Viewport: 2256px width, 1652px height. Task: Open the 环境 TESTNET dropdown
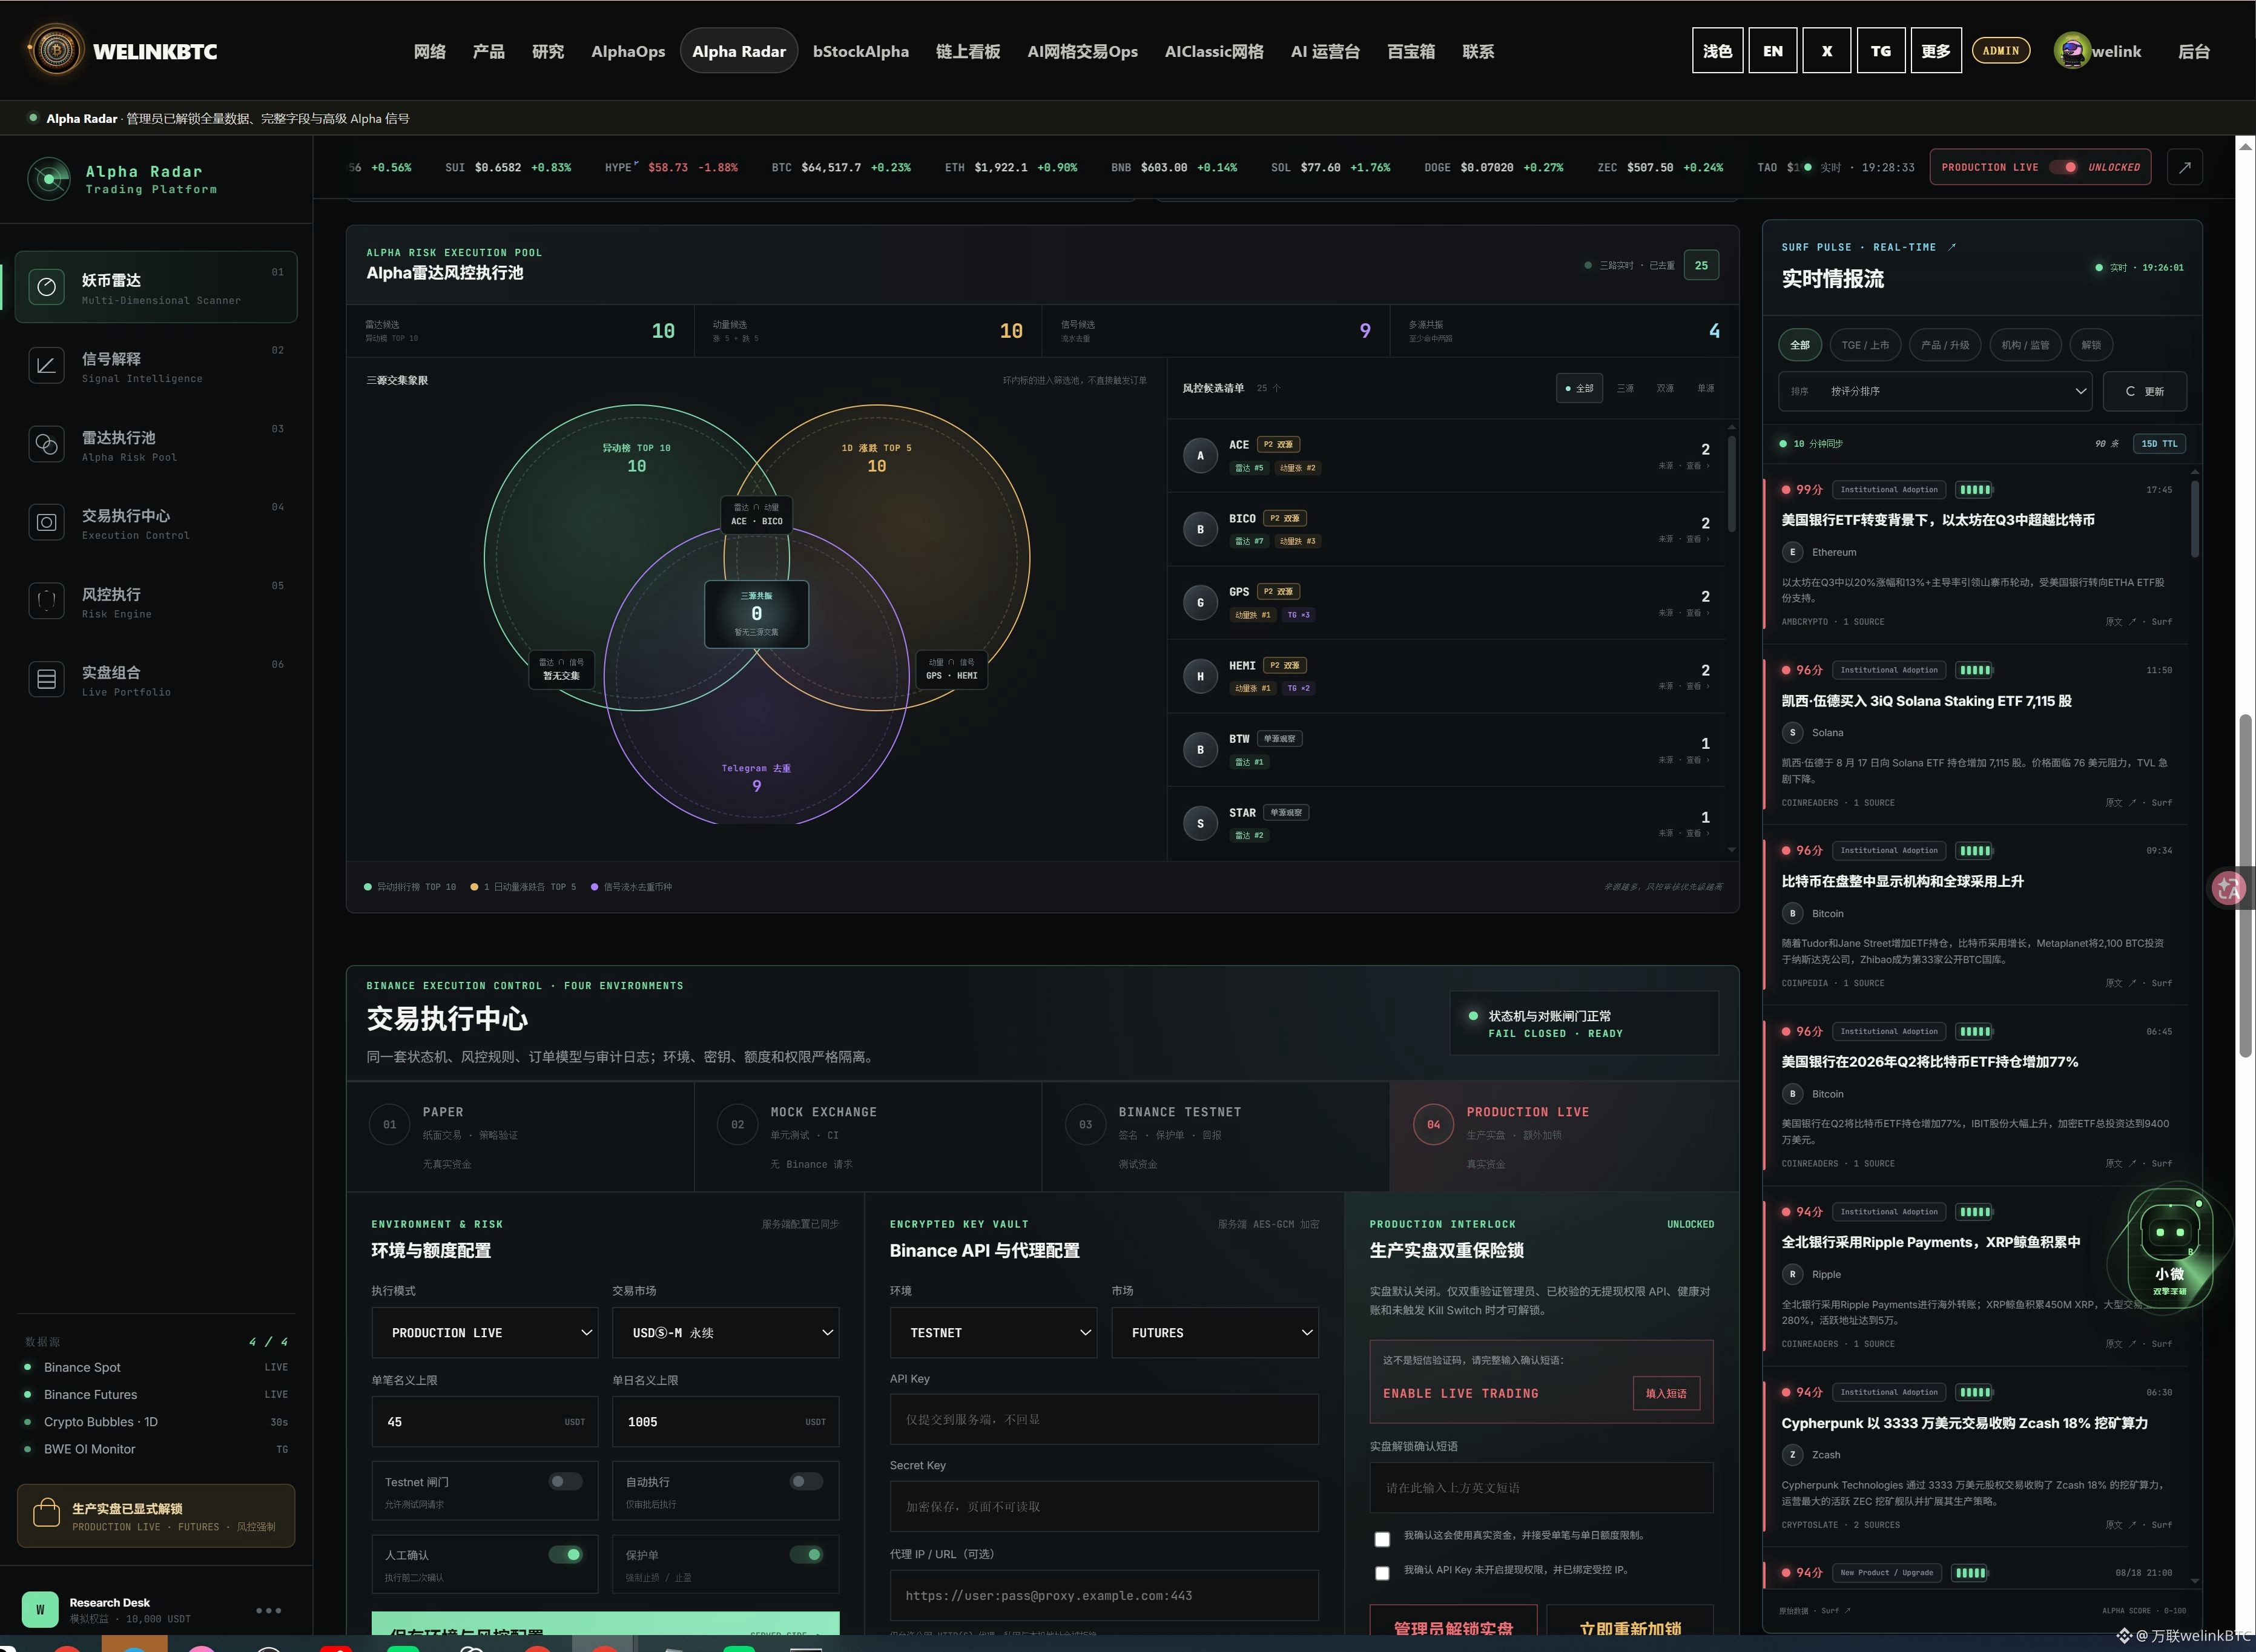[x=993, y=1333]
